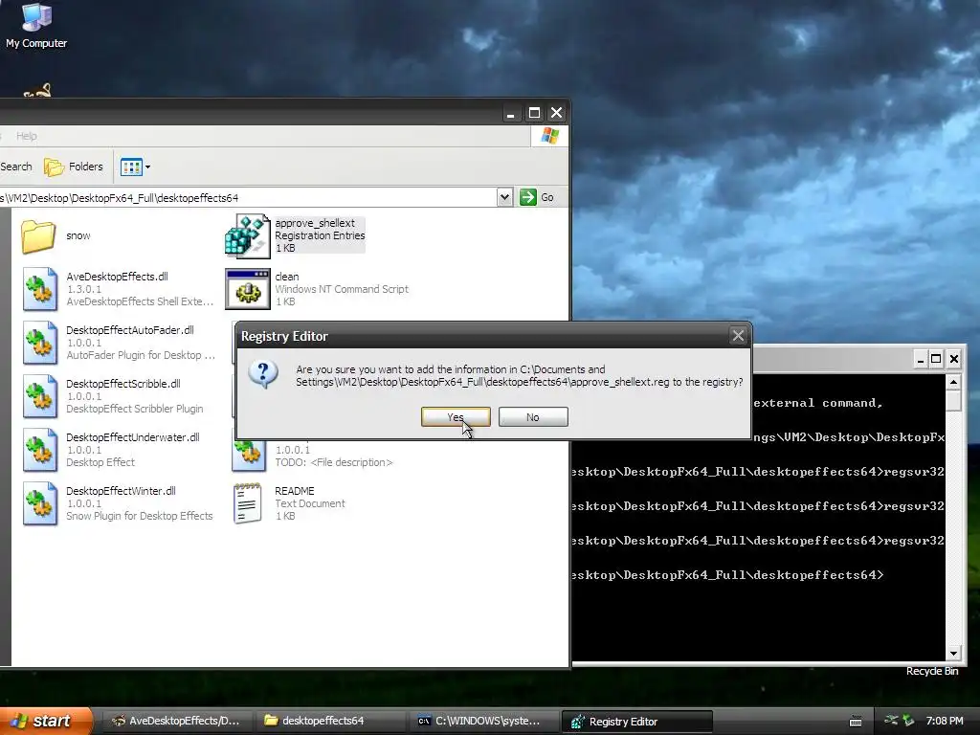The image size is (980, 735).
Task: Switch to AveDesktopEffects taskbar item
Action: pos(176,721)
